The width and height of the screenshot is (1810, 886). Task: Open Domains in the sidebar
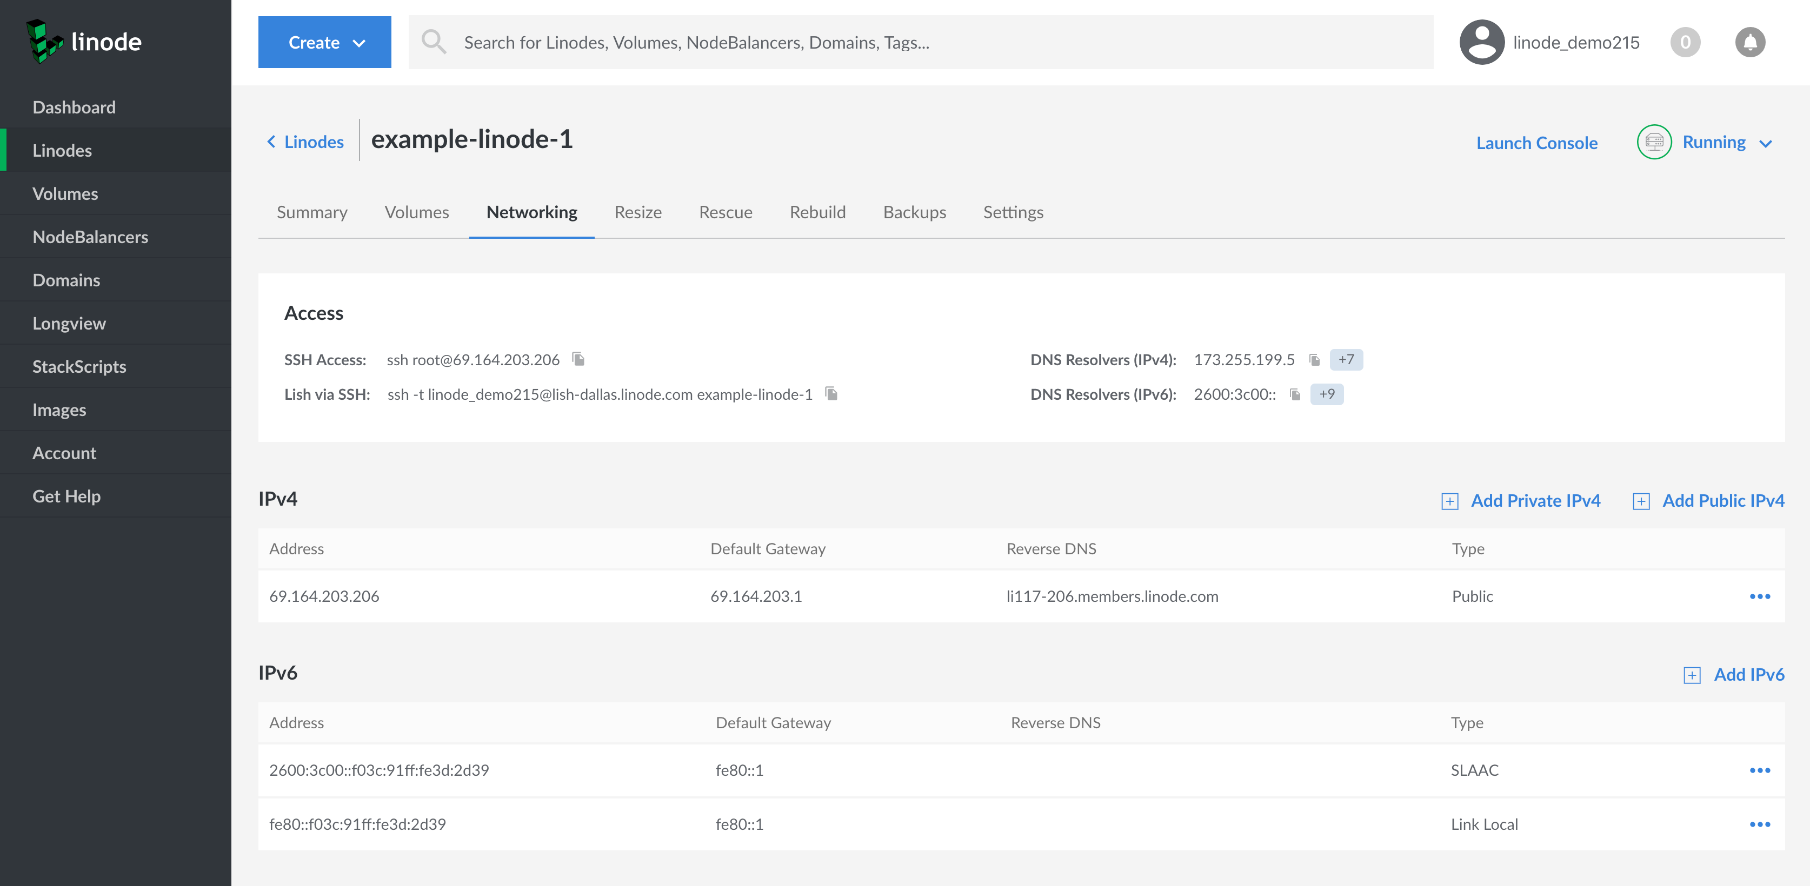click(x=115, y=280)
